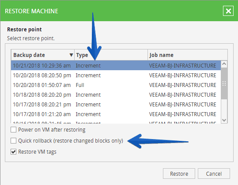Enable Power on VM after restoring
This screenshot has height=185, width=238.
[x=14, y=130]
